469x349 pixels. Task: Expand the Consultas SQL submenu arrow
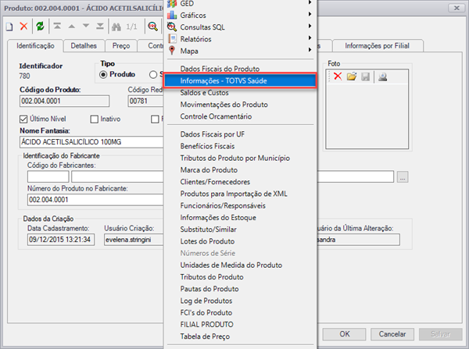point(310,26)
